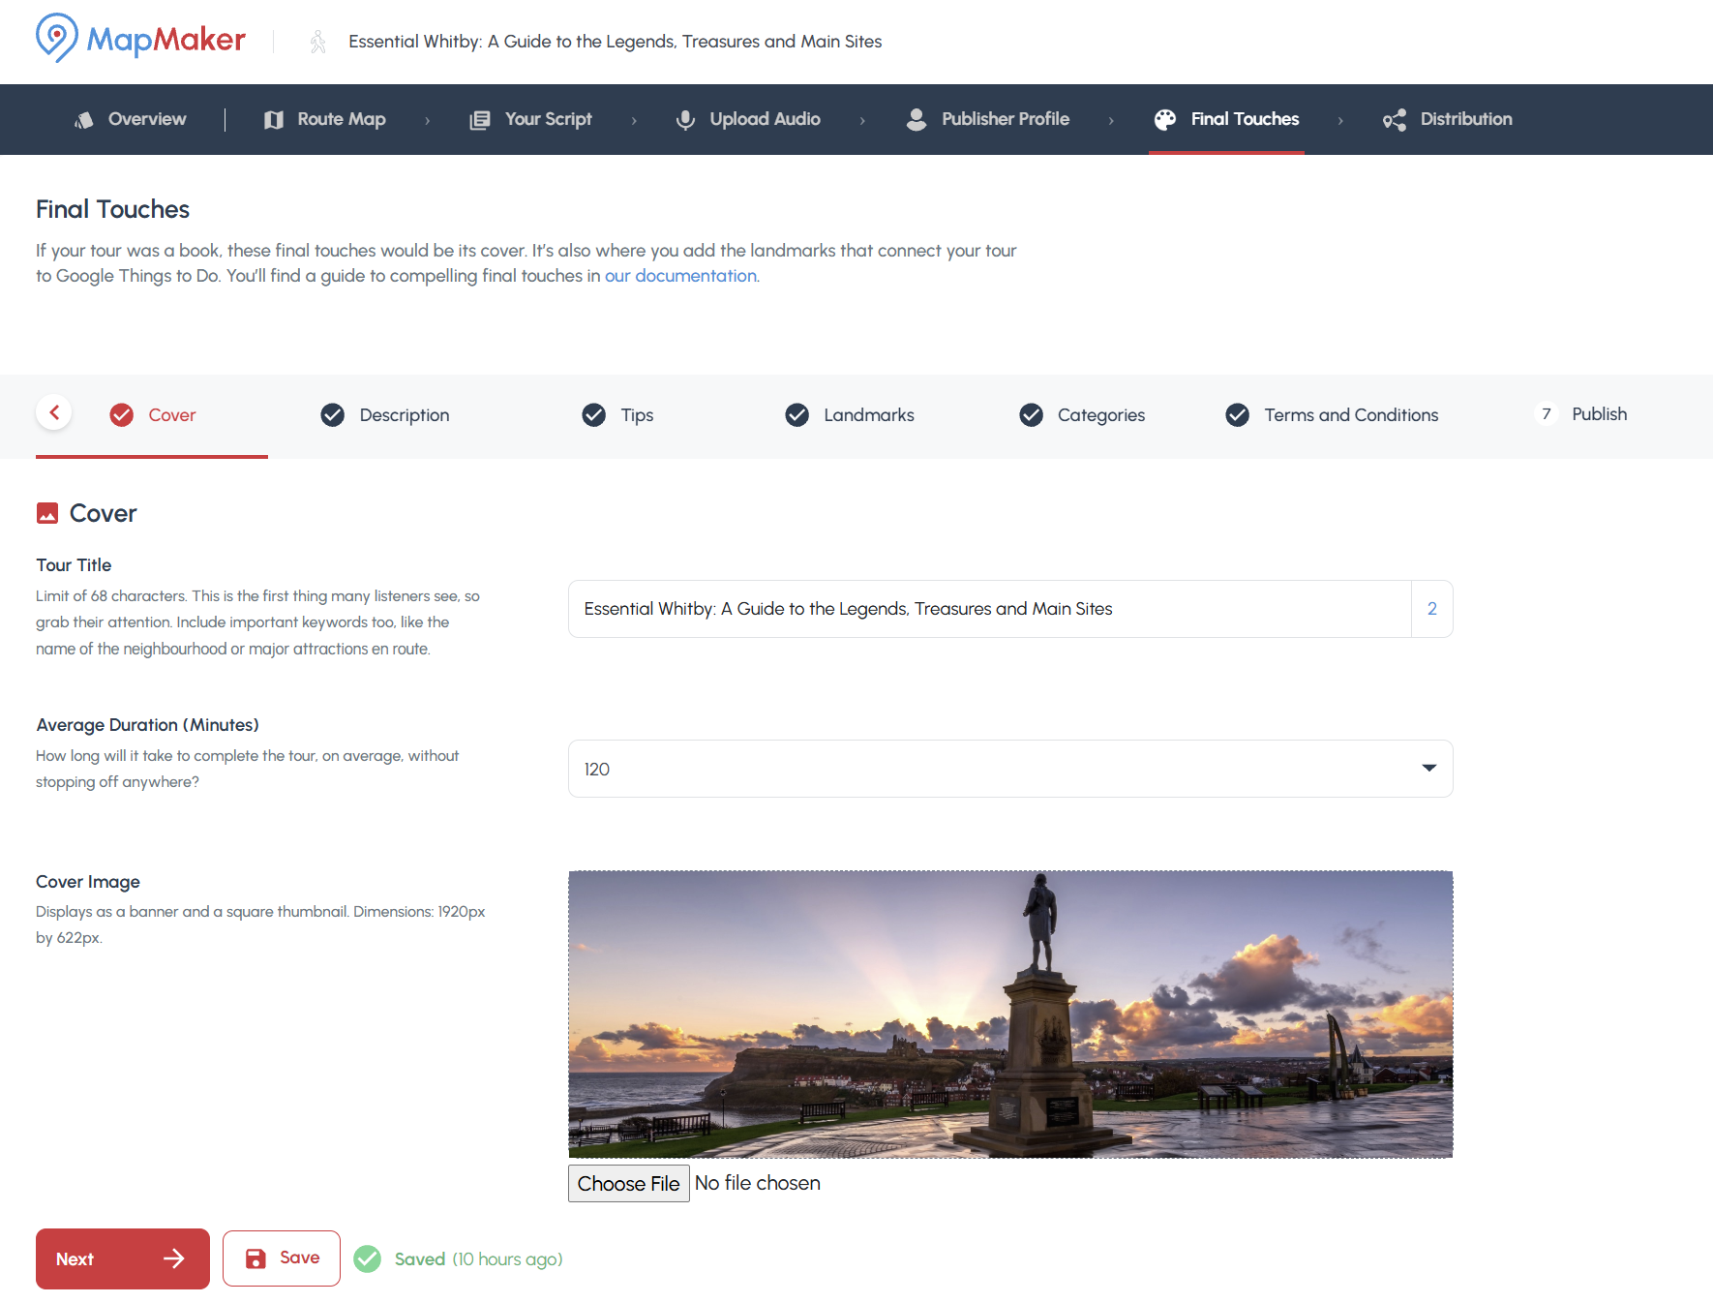1713x1303 pixels.
Task: Click the Save button
Action: (x=282, y=1258)
